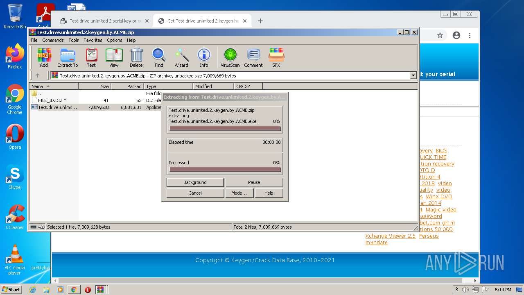Click the Find toolbar icon
524x295 pixels.
click(x=159, y=57)
